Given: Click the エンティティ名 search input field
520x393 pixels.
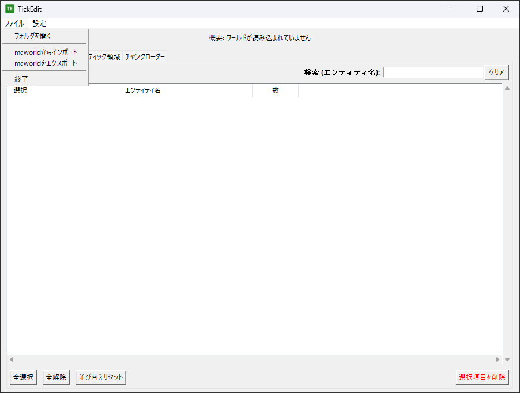Looking at the screenshot, I should pyautogui.click(x=432, y=72).
